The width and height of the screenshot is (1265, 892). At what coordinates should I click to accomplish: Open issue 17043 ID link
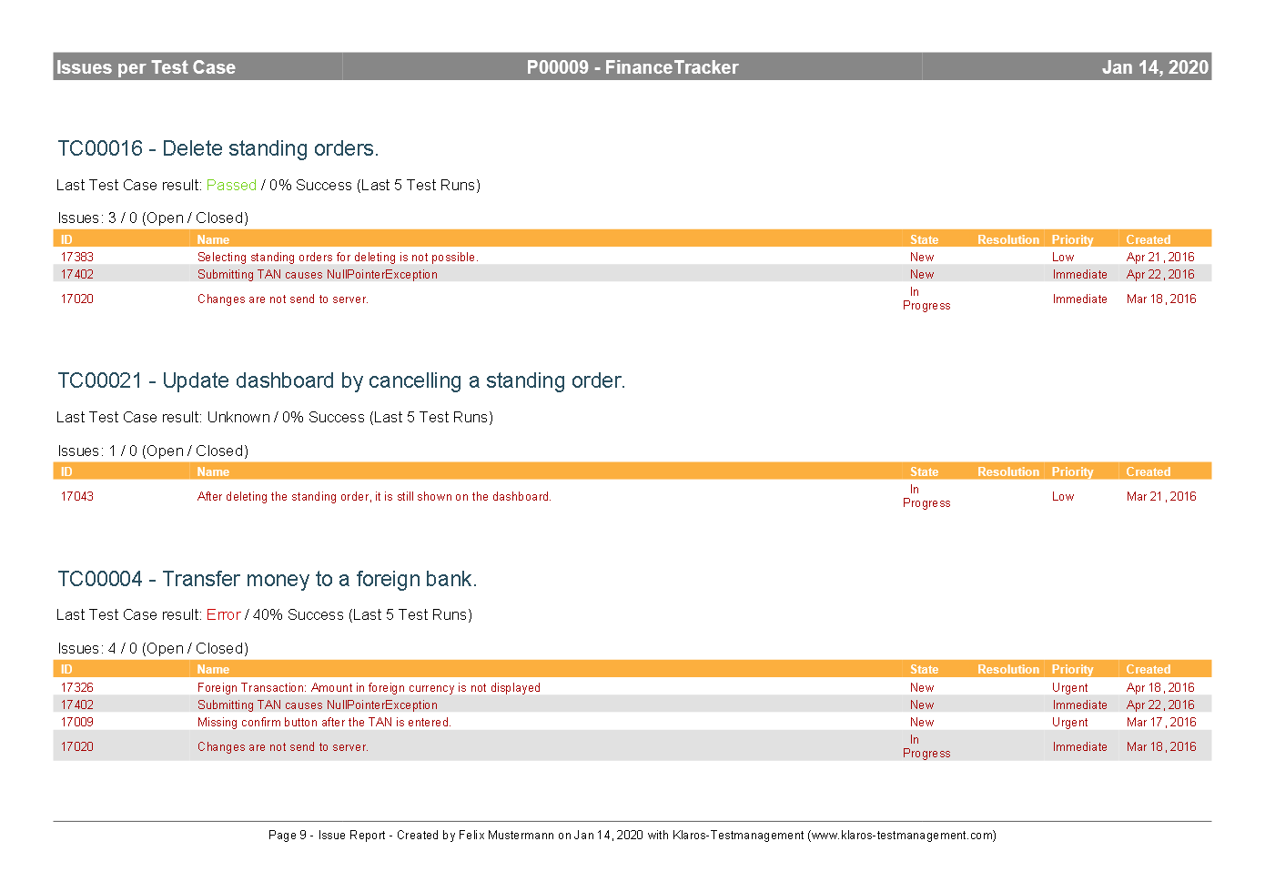point(77,497)
